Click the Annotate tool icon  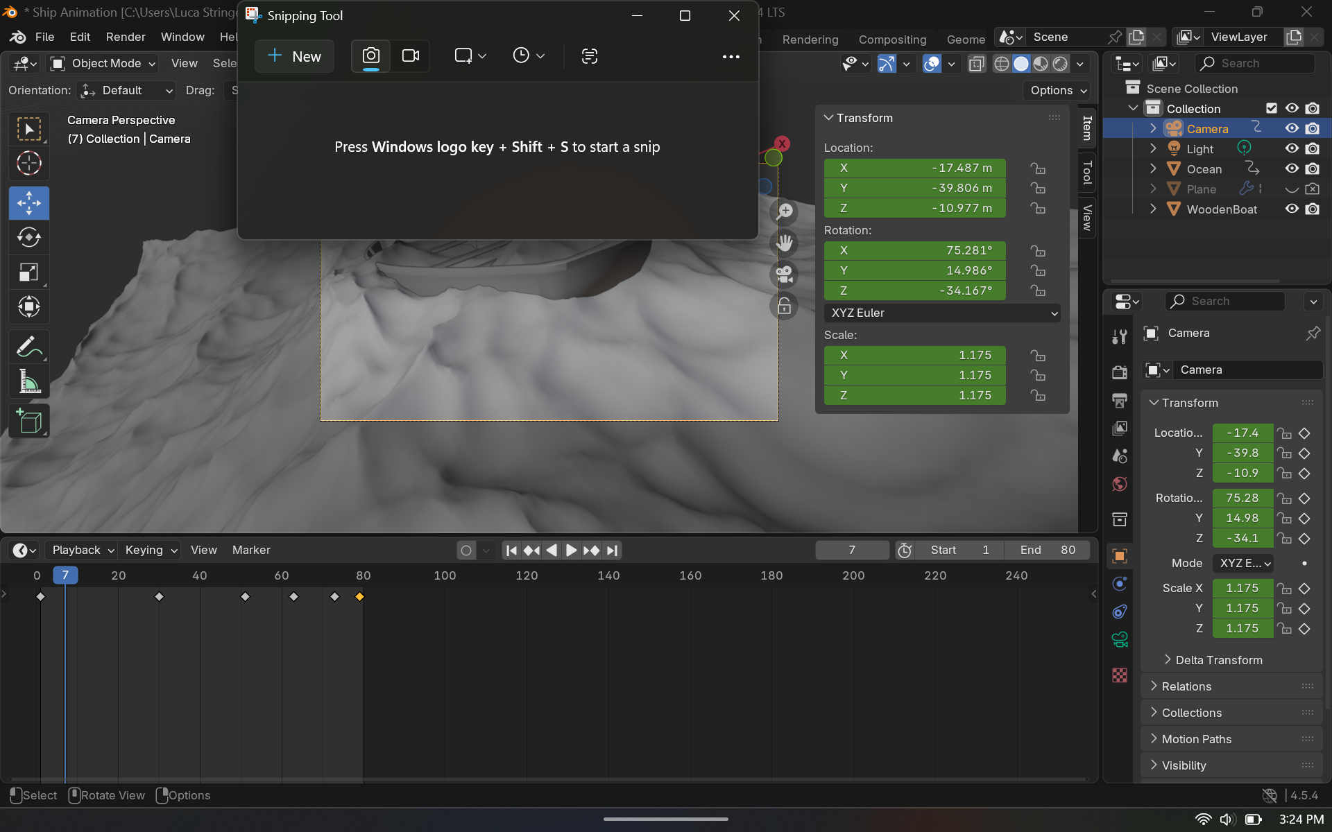[x=28, y=347]
